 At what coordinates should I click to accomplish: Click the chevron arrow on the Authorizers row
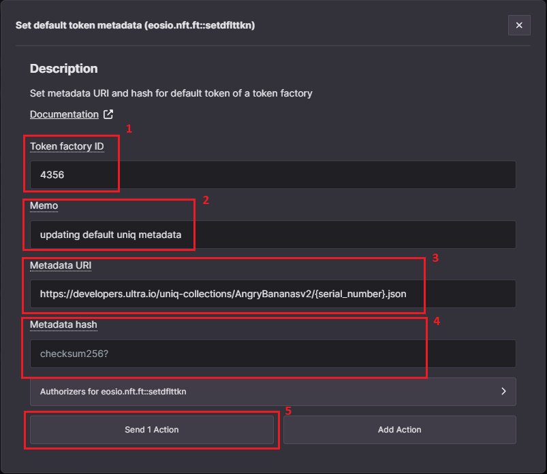pyautogui.click(x=503, y=391)
